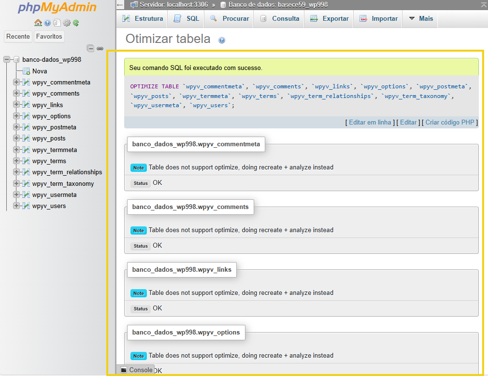Click the "Criar código PHP" link
This screenshot has height=376, width=488.
click(x=449, y=122)
